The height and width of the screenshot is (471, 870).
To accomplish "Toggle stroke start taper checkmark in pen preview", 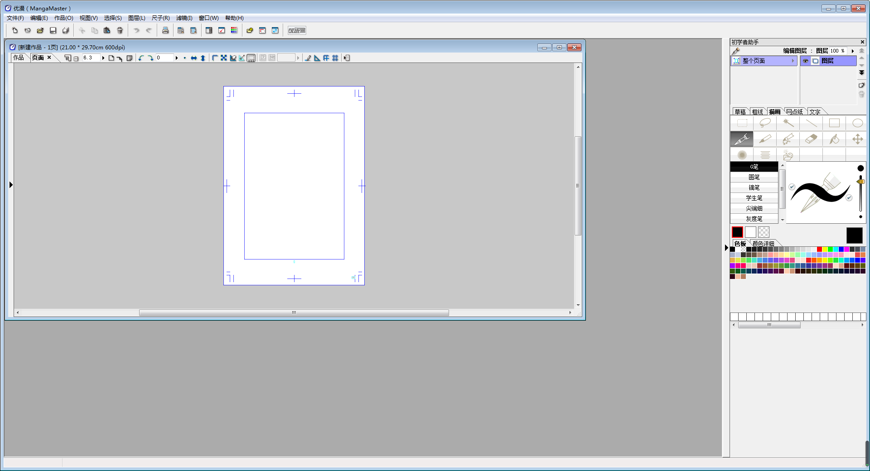I will [792, 187].
